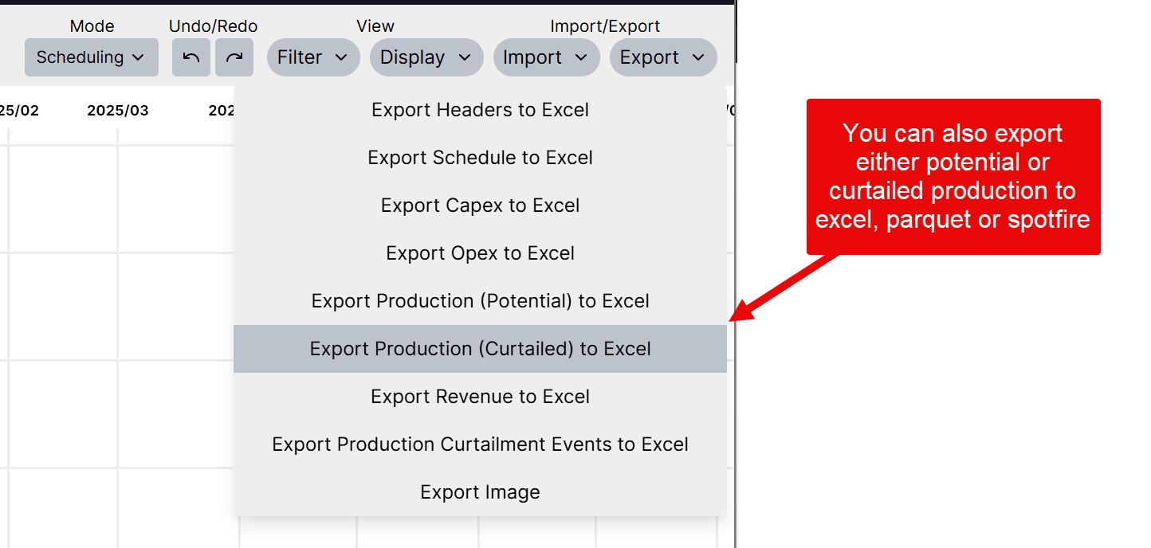The width and height of the screenshot is (1151, 548).
Task: Select Export Production (Curtailed) to Excel
Action: click(480, 349)
